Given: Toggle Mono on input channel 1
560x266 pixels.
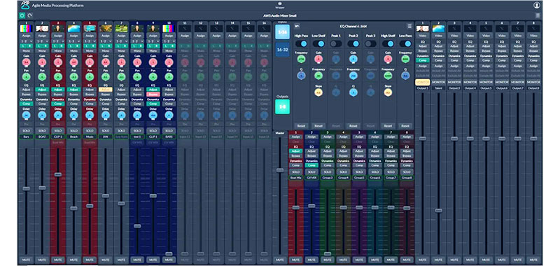Looking at the screenshot, I should (26, 51).
